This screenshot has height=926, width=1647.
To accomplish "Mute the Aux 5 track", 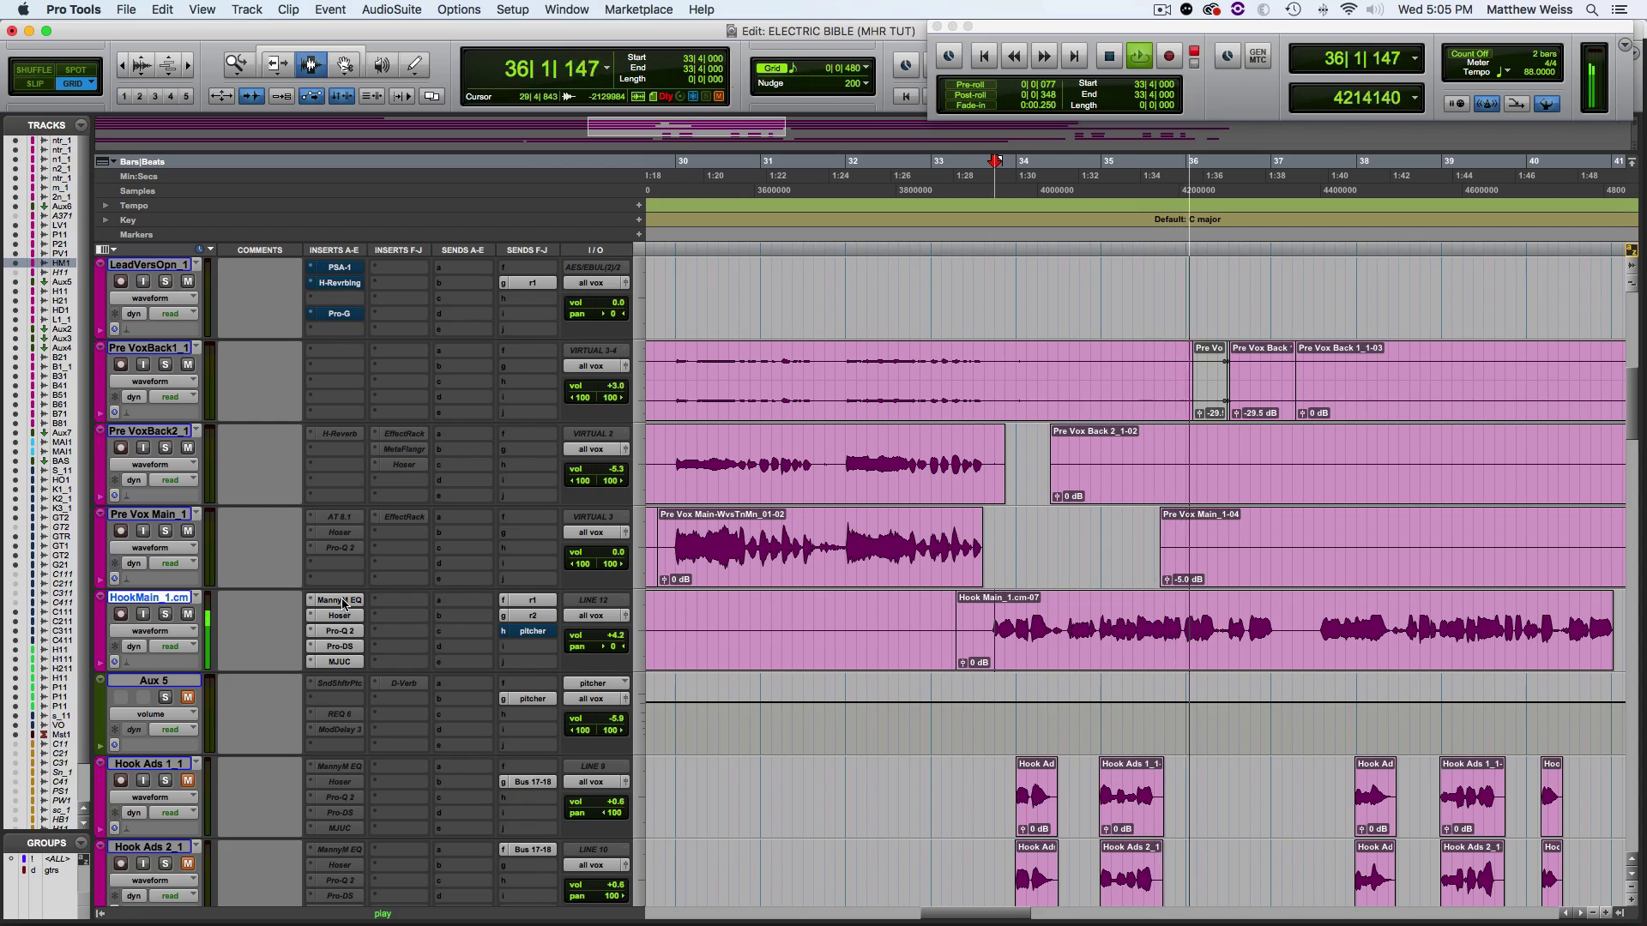I will point(187,697).
